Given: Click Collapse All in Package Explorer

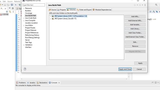Looking at the screenshot, I should 7,12.
